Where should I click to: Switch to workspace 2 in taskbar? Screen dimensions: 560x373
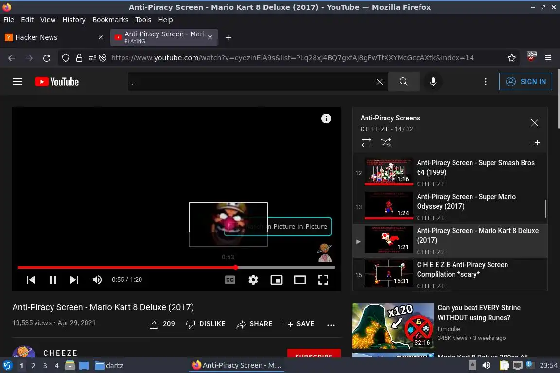point(33,366)
